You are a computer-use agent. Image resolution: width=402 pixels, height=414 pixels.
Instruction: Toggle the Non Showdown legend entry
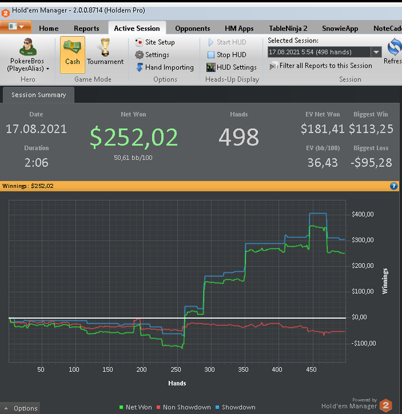point(184,407)
